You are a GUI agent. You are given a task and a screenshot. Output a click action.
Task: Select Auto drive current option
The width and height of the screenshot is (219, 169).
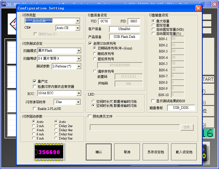tap(33, 122)
